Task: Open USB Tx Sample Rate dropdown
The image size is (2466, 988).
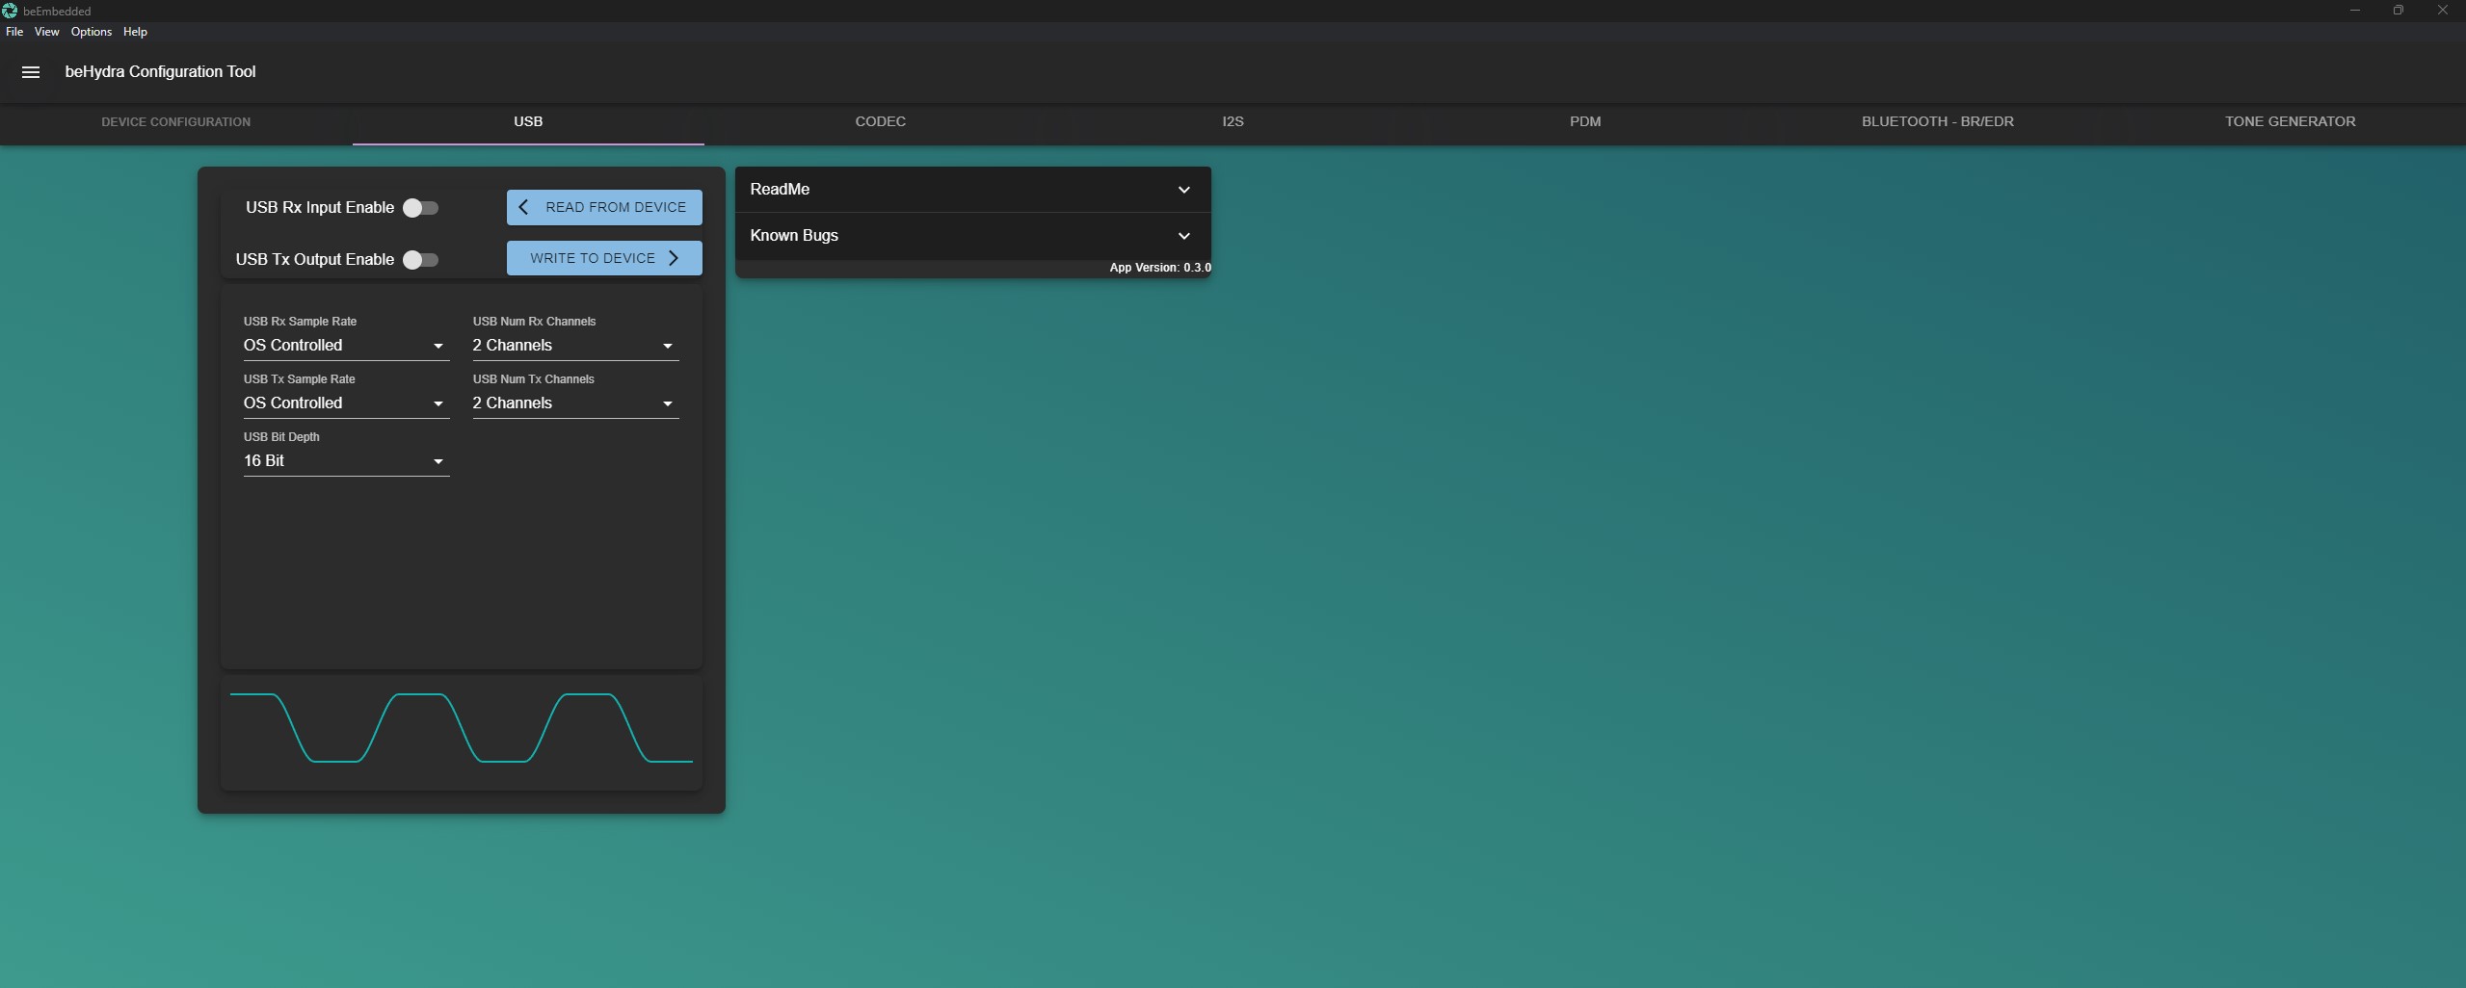Action: click(x=345, y=403)
